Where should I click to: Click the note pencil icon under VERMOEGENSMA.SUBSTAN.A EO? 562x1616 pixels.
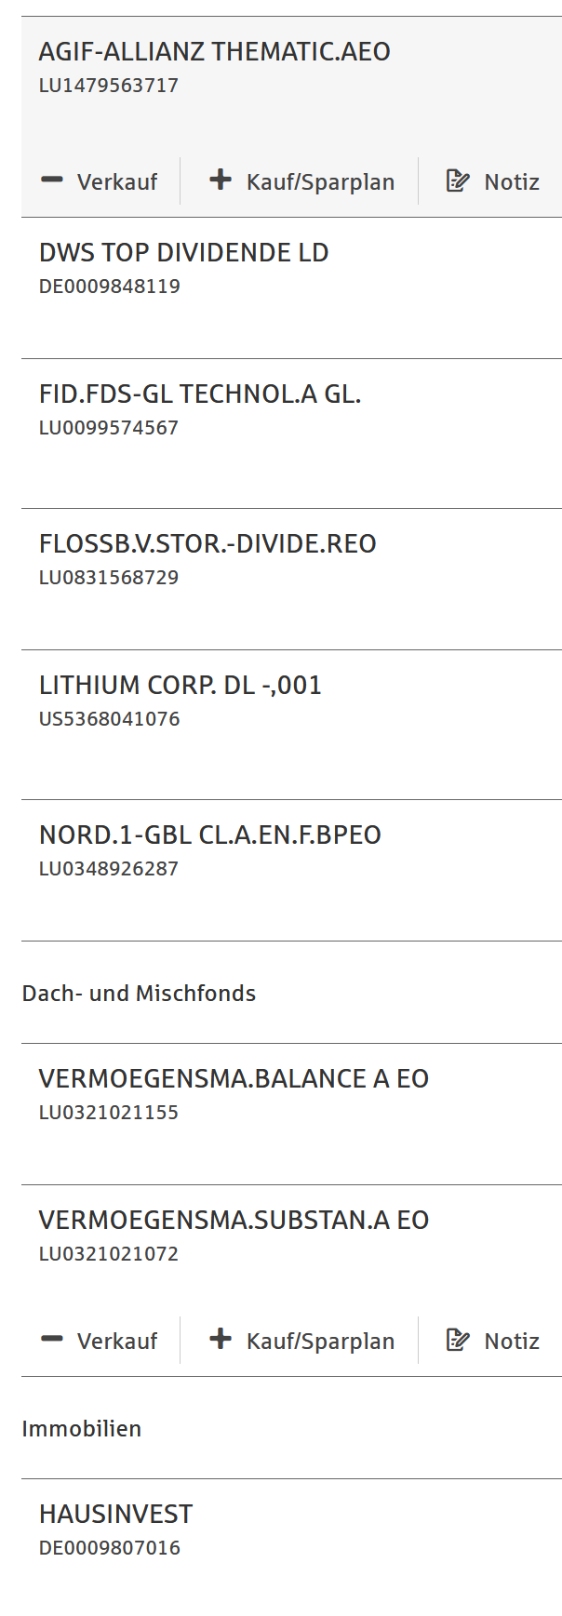coord(458,1340)
